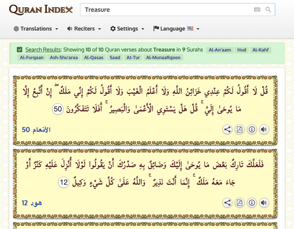Play audio recitation of Hud verse 12
Image resolution: width=294 pixels, height=229 pixels.
264,203
